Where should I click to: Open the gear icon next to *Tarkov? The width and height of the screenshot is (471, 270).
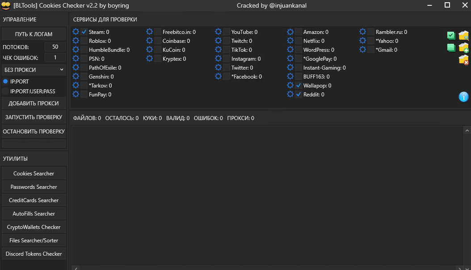pyautogui.click(x=76, y=85)
